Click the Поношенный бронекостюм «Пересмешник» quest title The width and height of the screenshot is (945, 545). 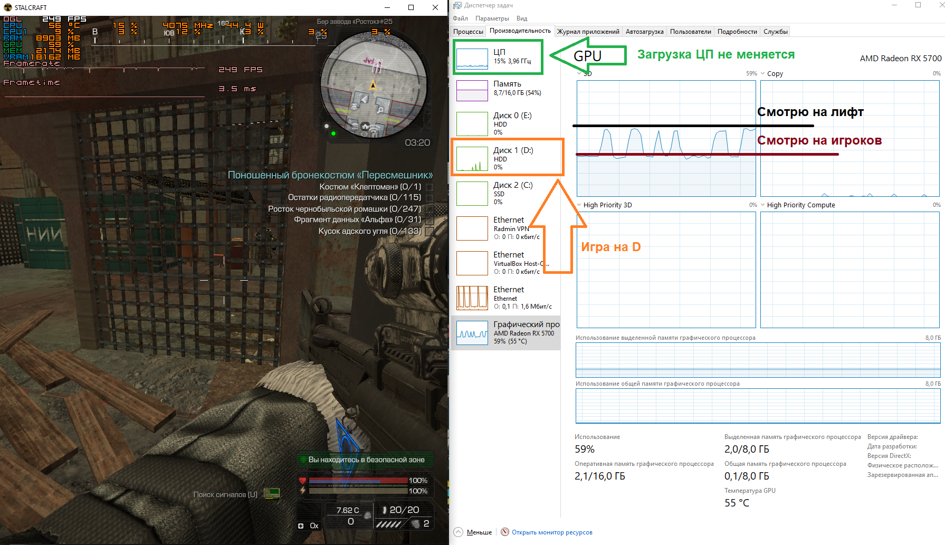[330, 175]
